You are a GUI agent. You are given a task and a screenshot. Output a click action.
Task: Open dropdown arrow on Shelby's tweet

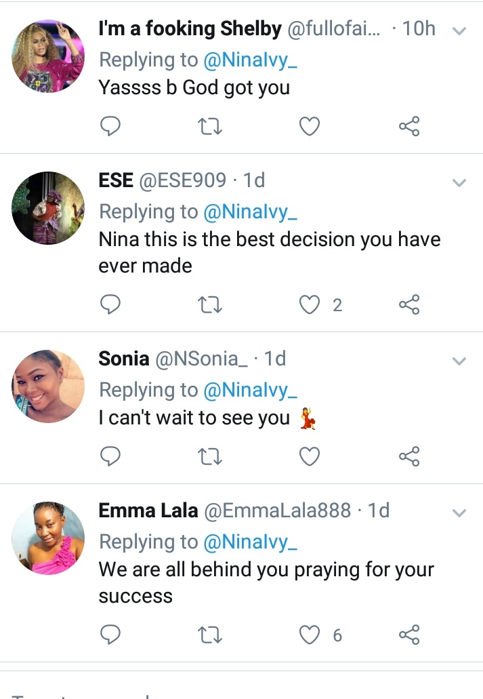coord(459,31)
